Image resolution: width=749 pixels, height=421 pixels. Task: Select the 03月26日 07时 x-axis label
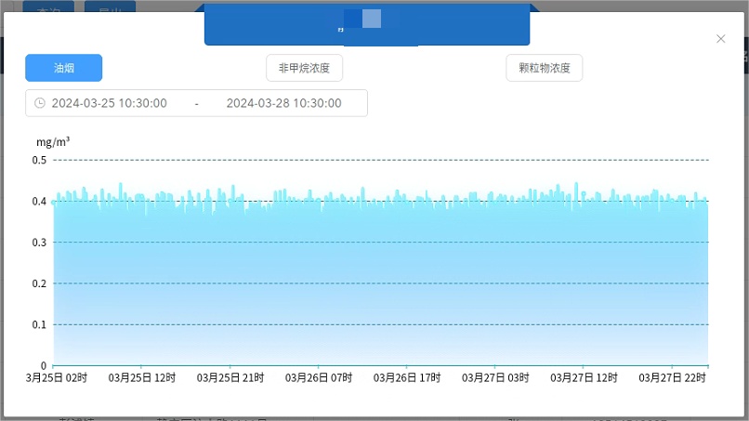coord(319,378)
